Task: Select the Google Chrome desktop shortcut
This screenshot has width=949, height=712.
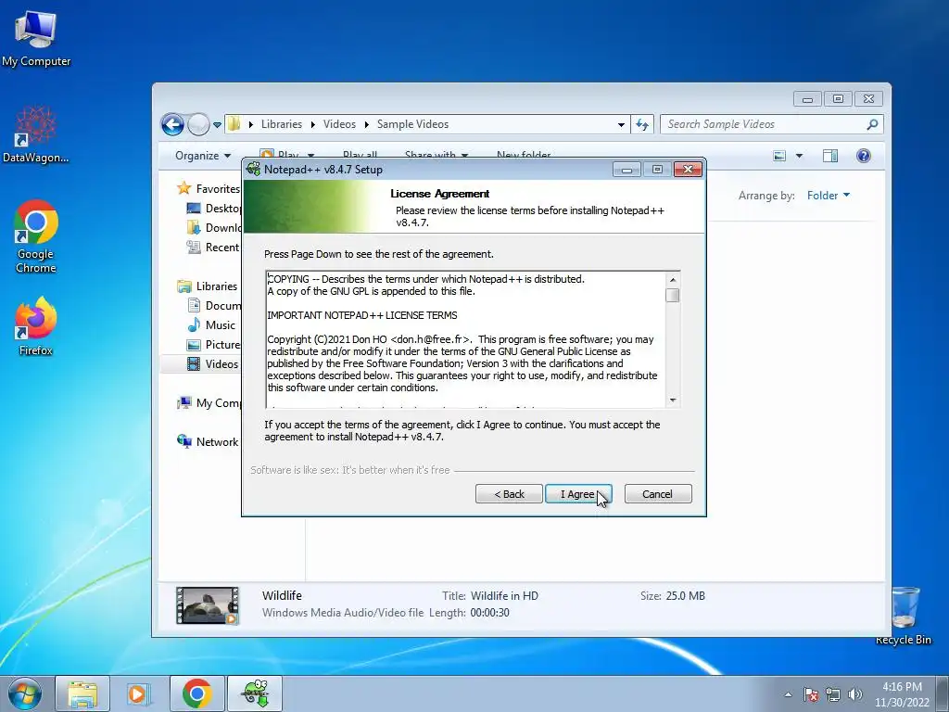Action: point(36,236)
